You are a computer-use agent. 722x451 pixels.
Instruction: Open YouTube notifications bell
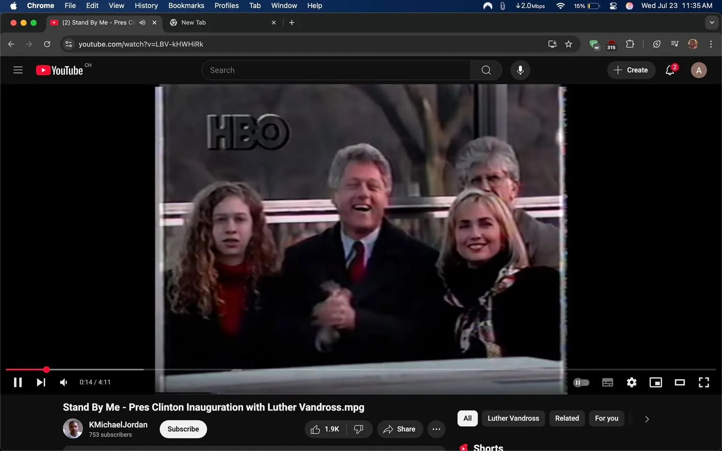(669, 70)
